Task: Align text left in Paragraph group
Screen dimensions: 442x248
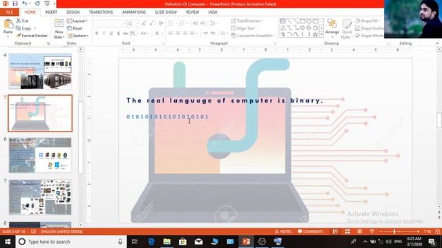Action: (x=171, y=33)
